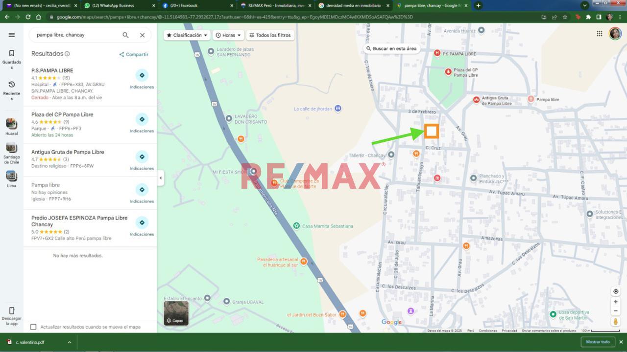Get directions to P.S.PAMPA LIBRE
Screen dimensions: 627x352
tap(142, 76)
